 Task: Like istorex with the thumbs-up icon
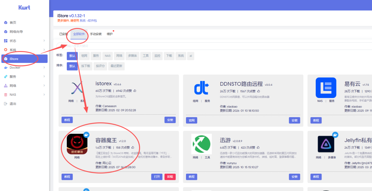135,90
